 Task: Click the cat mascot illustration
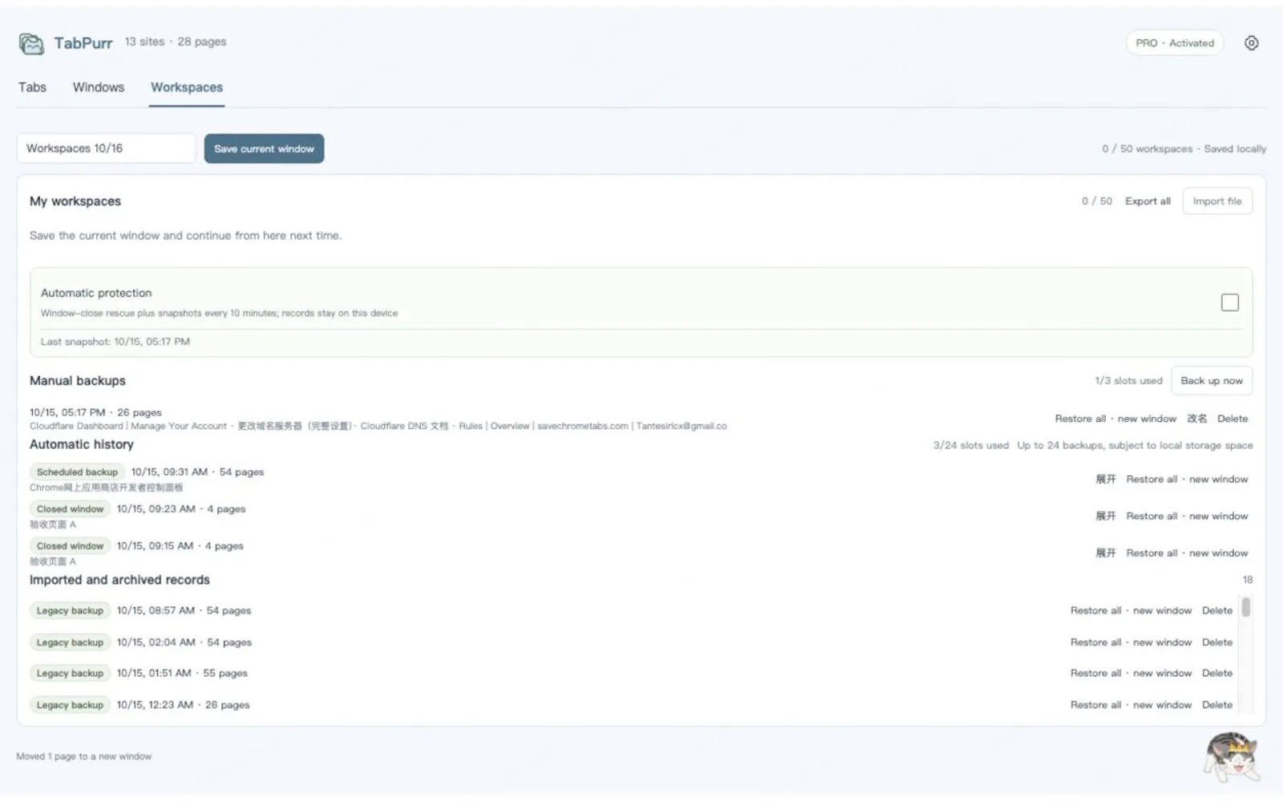pos(1232,756)
